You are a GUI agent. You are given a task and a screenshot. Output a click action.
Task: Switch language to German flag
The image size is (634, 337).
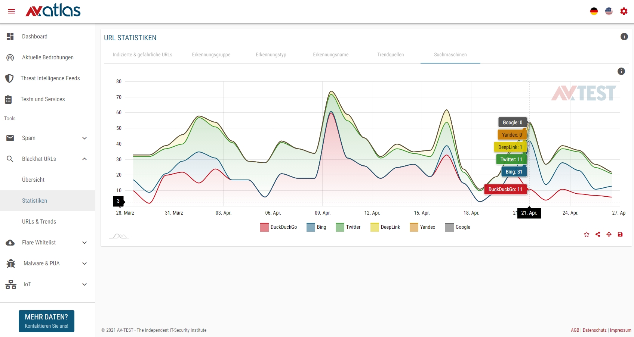click(594, 11)
